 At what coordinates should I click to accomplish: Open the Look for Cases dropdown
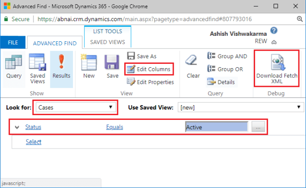[75, 107]
